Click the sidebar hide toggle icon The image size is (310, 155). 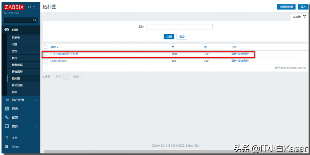pos(35,7)
